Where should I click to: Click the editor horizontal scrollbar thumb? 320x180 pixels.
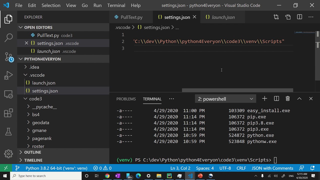click(237, 90)
